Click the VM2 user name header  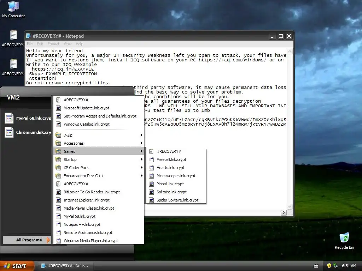13,97
